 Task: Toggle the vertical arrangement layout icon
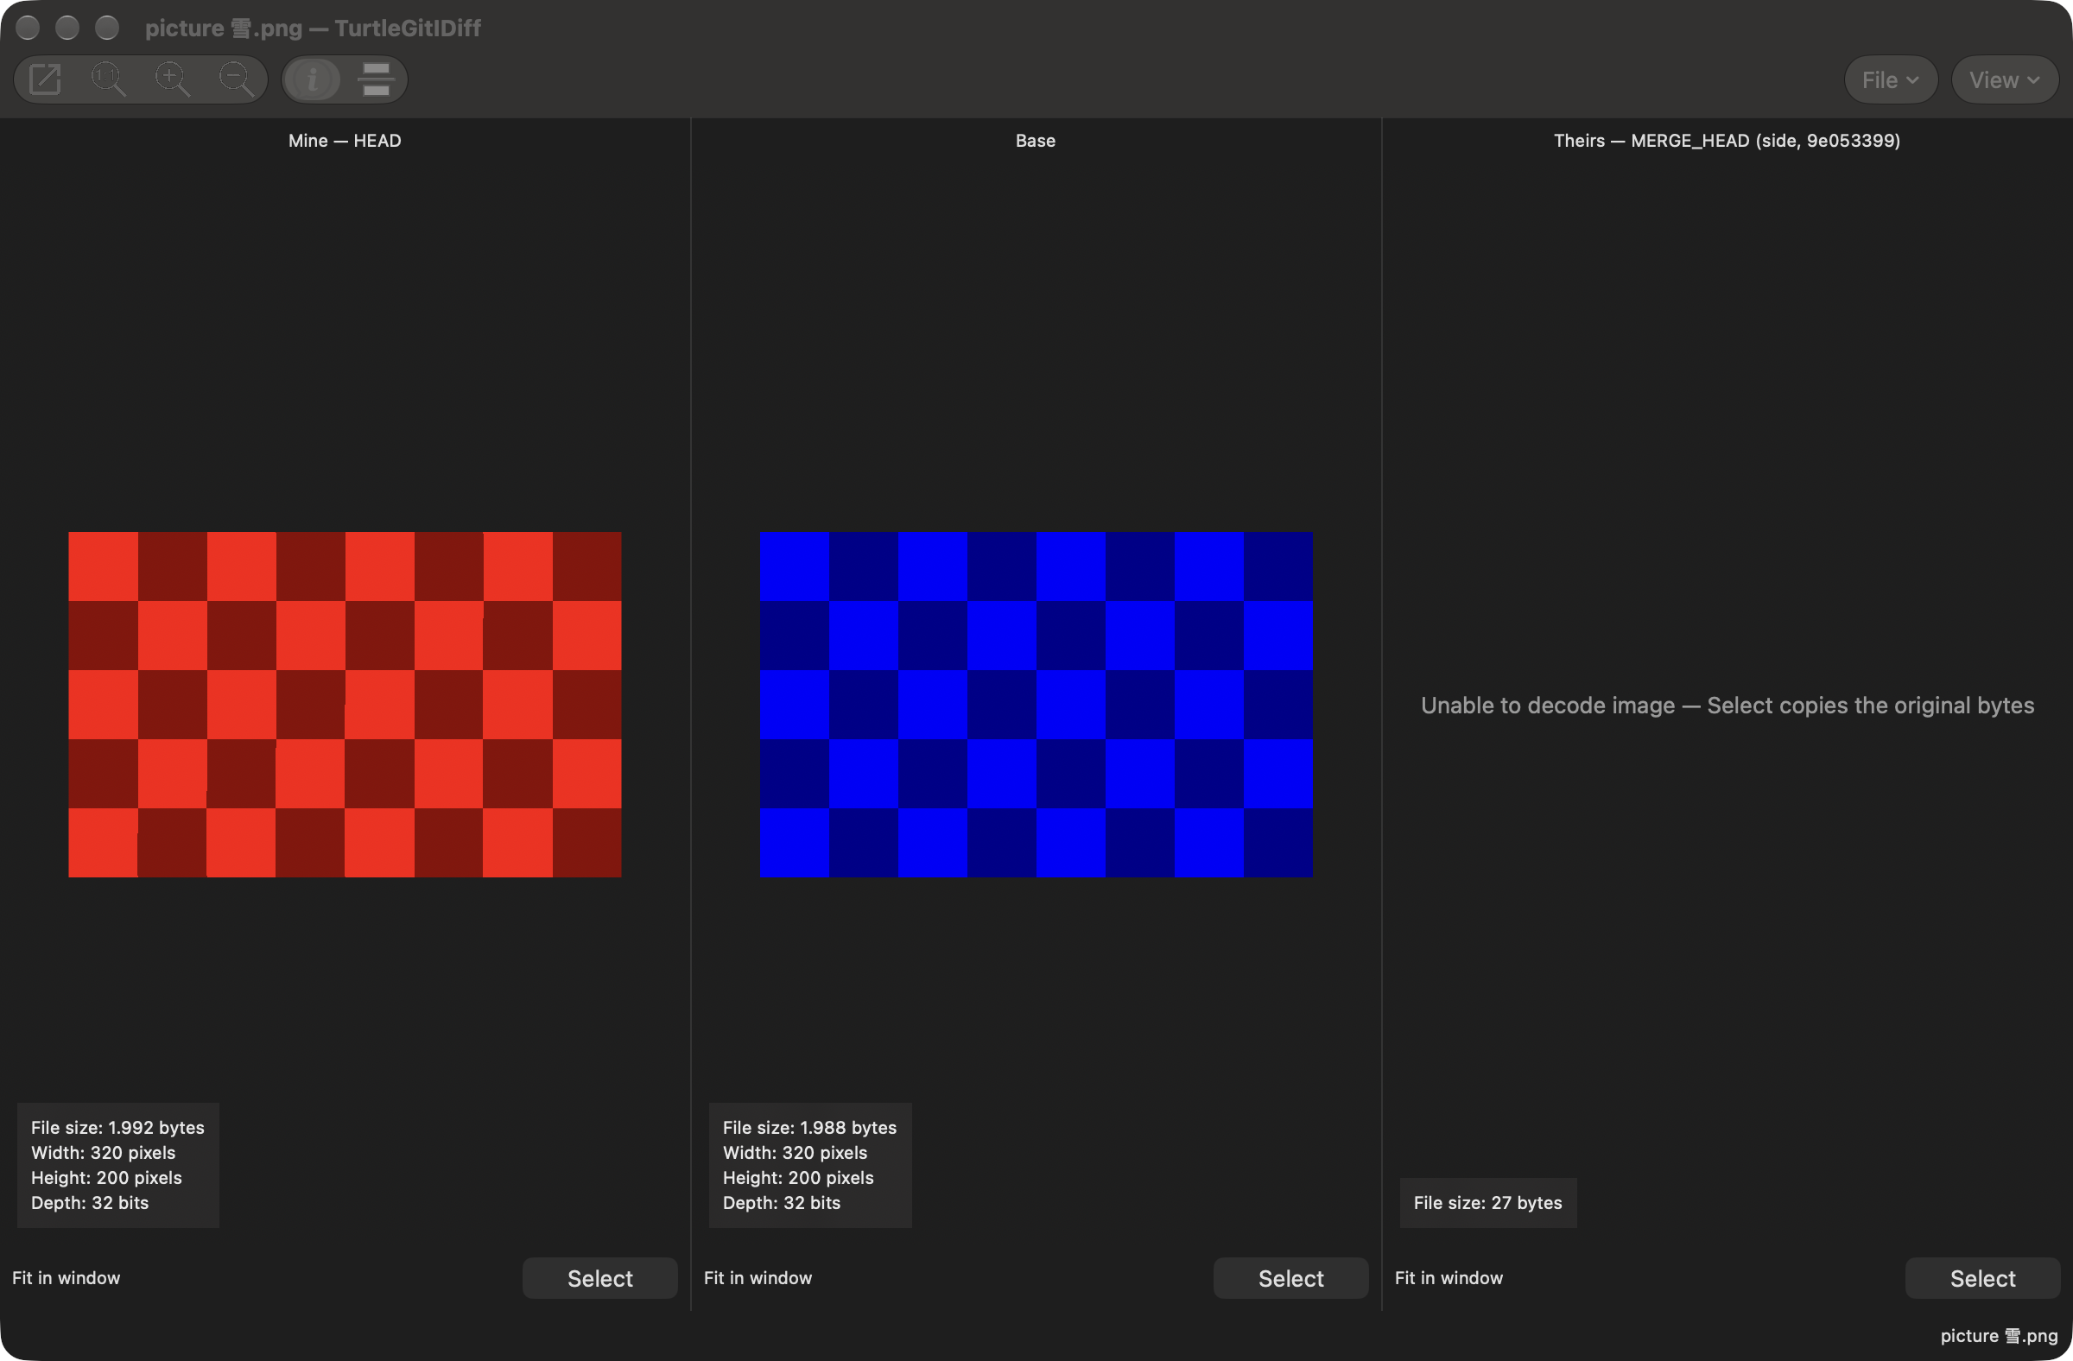click(377, 79)
